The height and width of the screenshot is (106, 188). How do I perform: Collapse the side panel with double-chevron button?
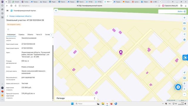point(56,11)
